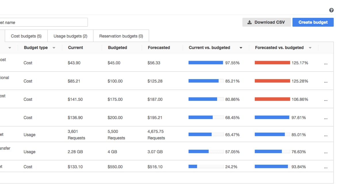The width and height of the screenshot is (345, 194).
Task: Click the 68.45% percentage value
Action: pyautogui.click(x=233, y=118)
